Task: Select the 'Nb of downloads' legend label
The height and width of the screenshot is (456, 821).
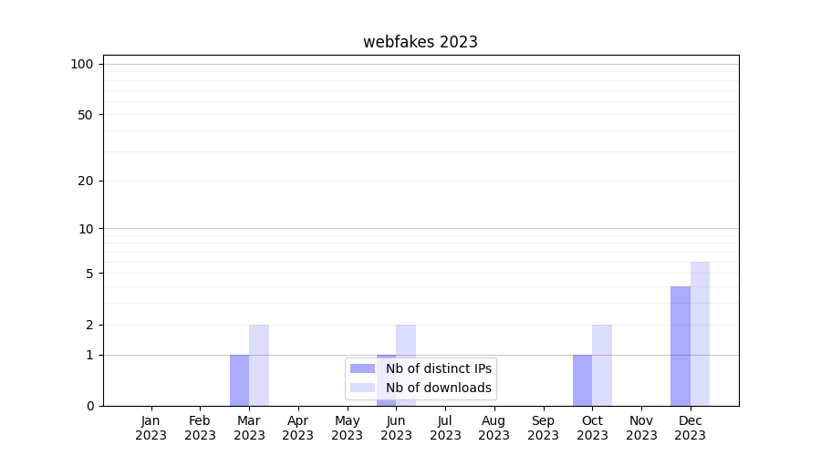Action: click(x=438, y=388)
